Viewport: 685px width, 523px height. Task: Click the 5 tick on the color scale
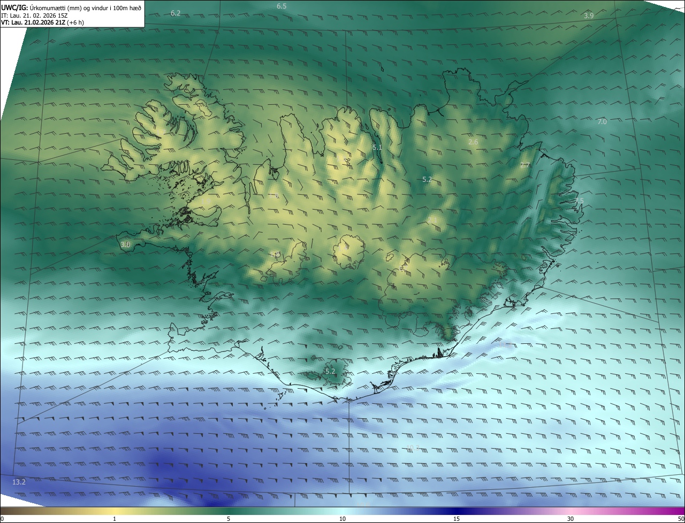(x=229, y=519)
